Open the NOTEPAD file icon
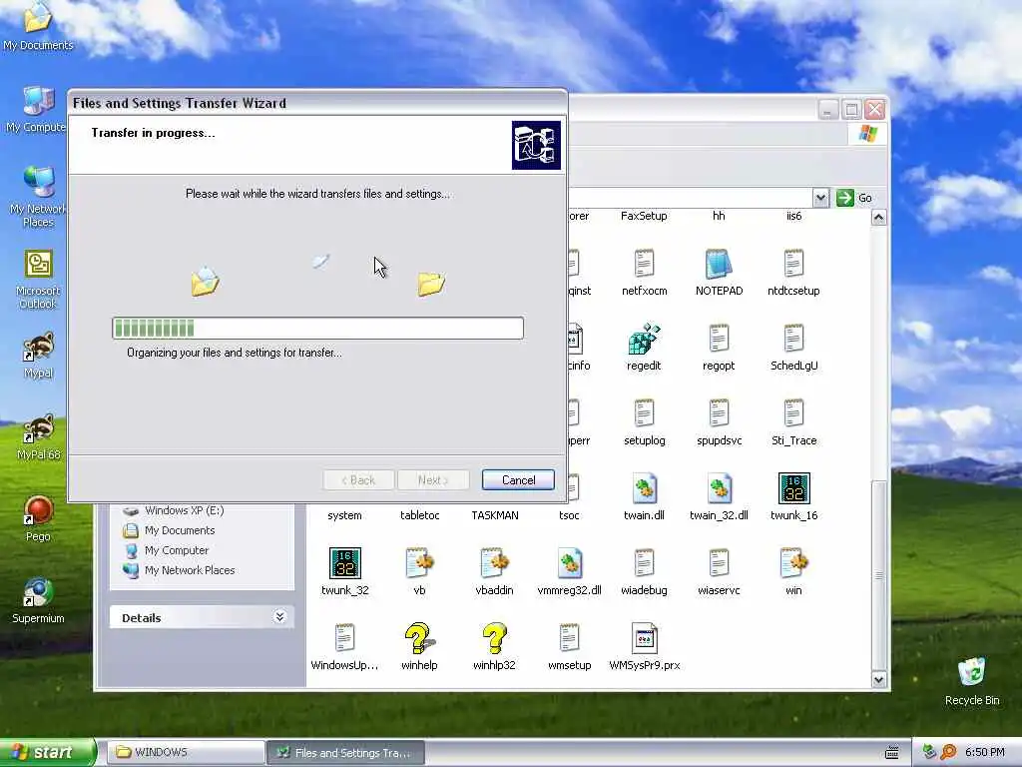Screen dimensions: 1022x767 (719, 264)
